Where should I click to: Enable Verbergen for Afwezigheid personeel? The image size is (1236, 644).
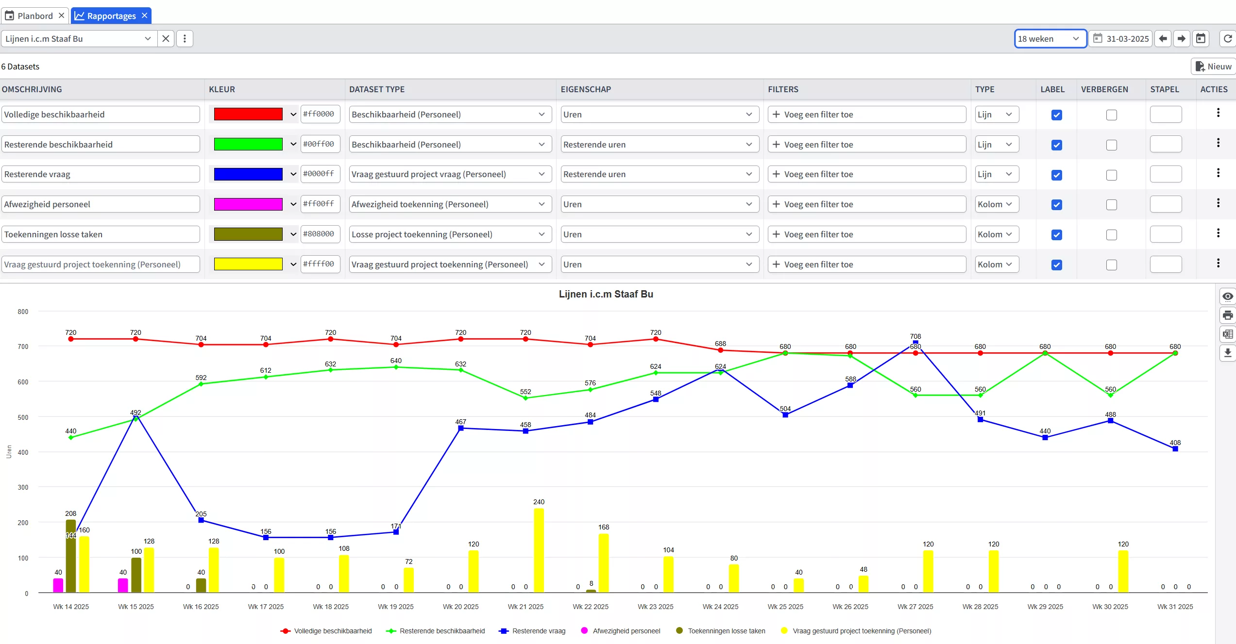pos(1111,205)
